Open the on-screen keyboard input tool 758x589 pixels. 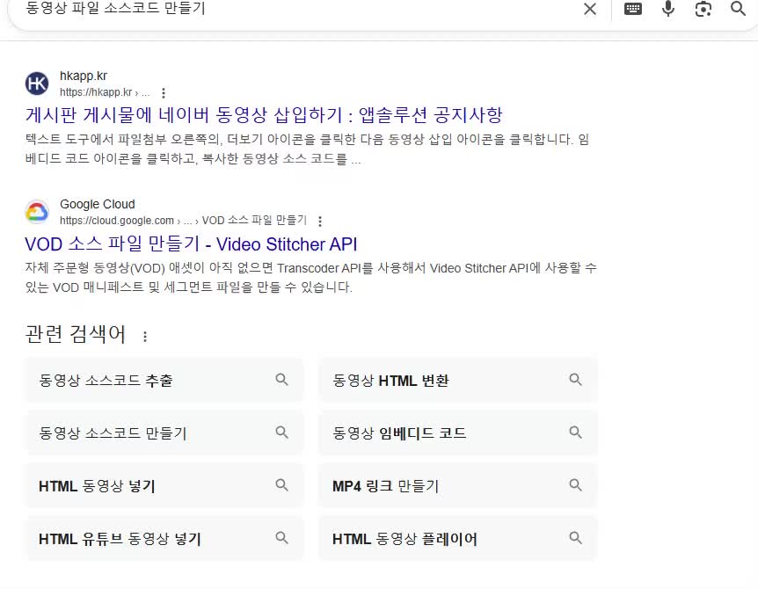coord(633,9)
